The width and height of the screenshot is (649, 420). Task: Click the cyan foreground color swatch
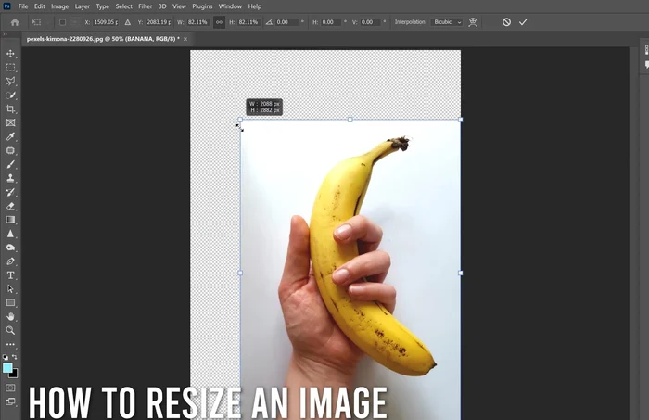[x=8, y=368]
